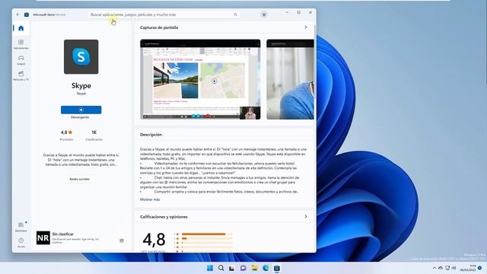The height and width of the screenshot is (274, 487).
Task: Click the search magnifier icon in the Store
Action: coord(235,14)
